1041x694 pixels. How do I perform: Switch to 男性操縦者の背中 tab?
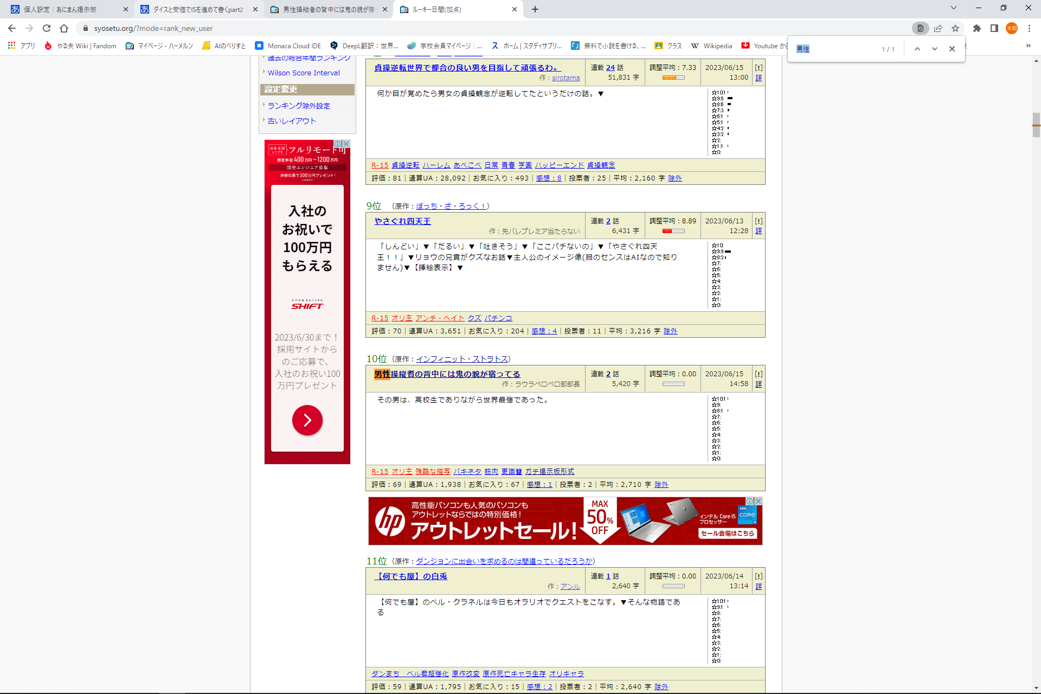[329, 9]
